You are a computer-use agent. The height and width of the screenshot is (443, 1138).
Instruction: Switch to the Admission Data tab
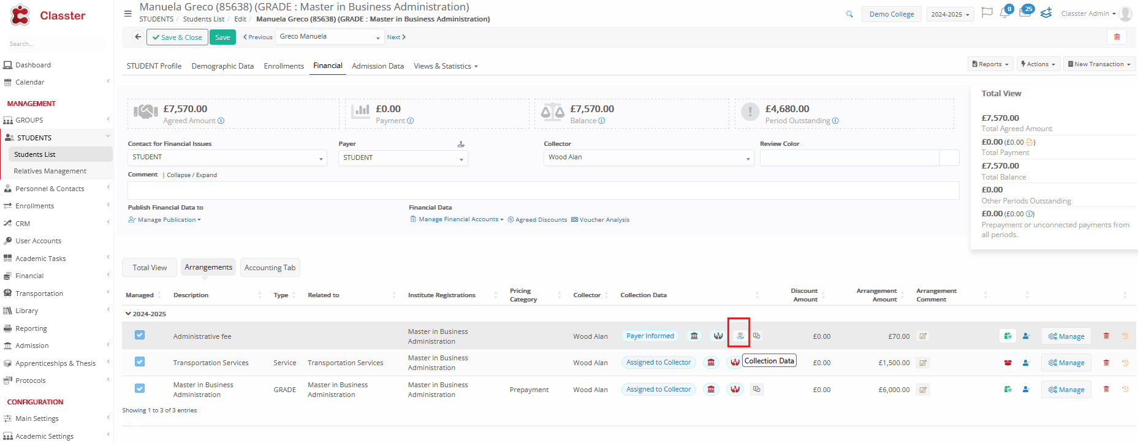pyautogui.click(x=377, y=66)
